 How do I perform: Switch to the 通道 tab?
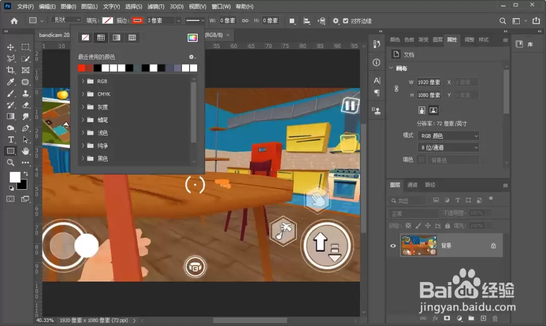(x=413, y=185)
